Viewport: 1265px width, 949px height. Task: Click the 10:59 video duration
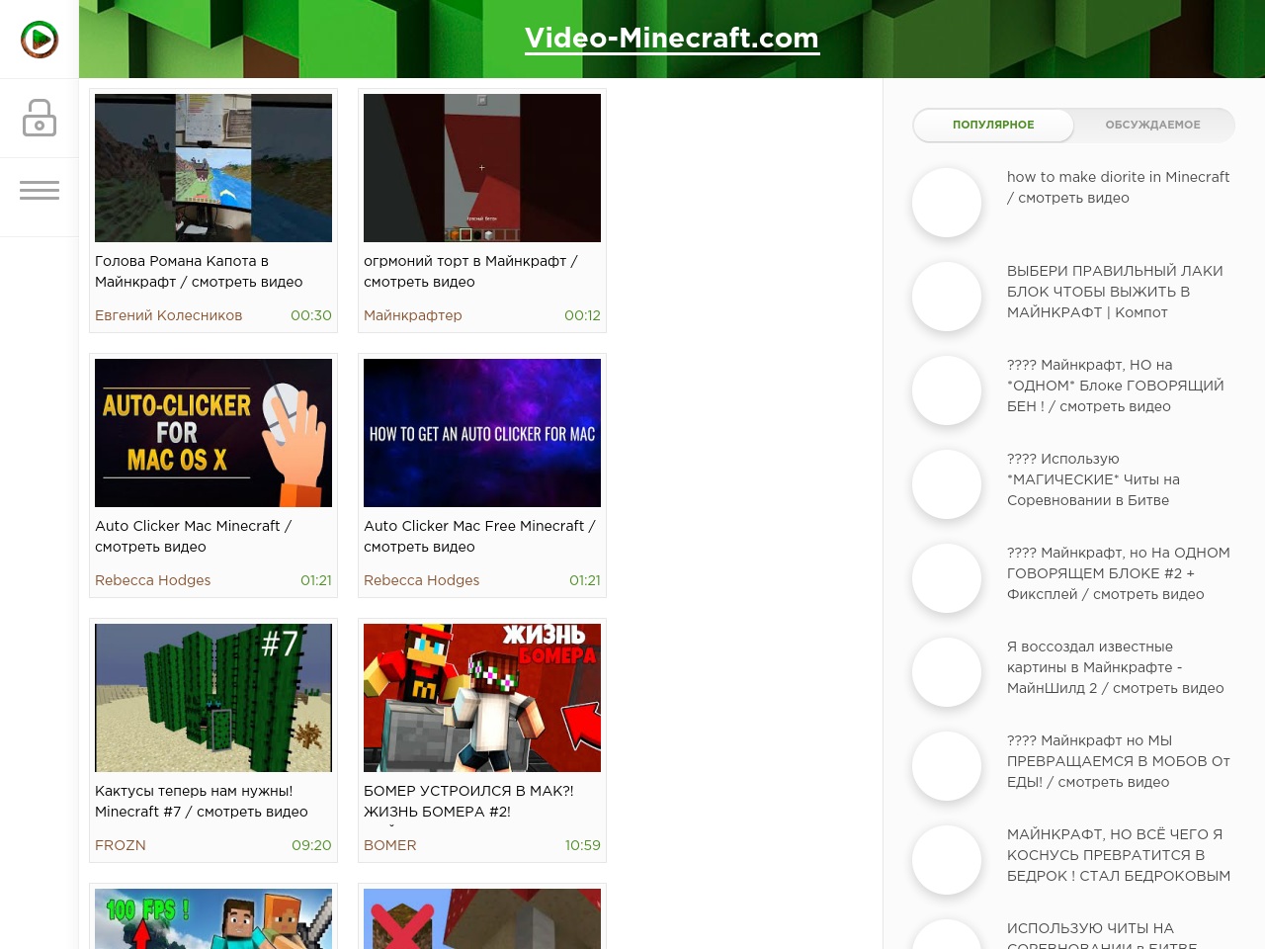pos(582,845)
